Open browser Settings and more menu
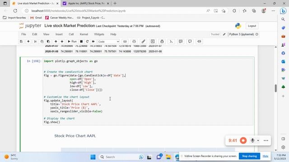The height and width of the screenshot is (162, 289). pos(273,11)
